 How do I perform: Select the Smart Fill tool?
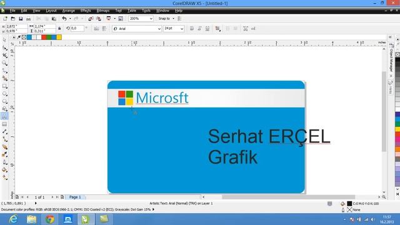point(4,78)
